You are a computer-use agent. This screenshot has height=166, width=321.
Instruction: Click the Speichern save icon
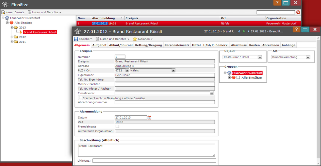76,39
